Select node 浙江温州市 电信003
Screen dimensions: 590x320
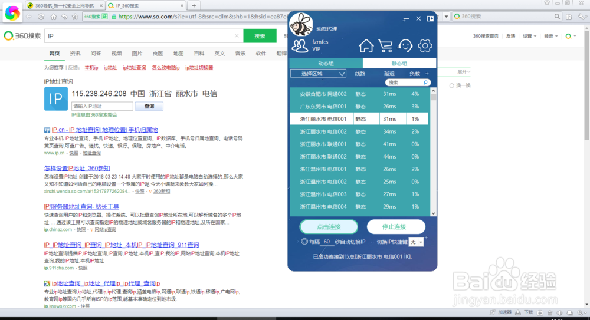(x=359, y=194)
